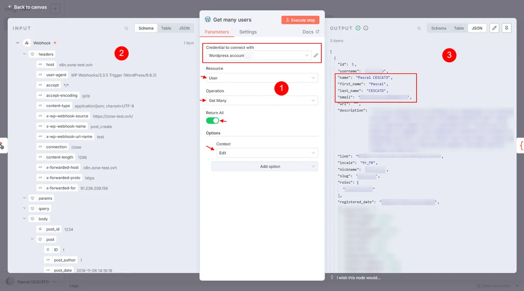Screen dimensions: 524x291
Task: Open the Add option selector
Action: [264, 166]
